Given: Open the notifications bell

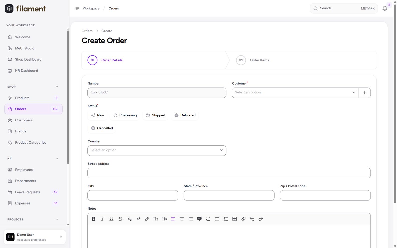Looking at the screenshot, I should click(385, 9).
